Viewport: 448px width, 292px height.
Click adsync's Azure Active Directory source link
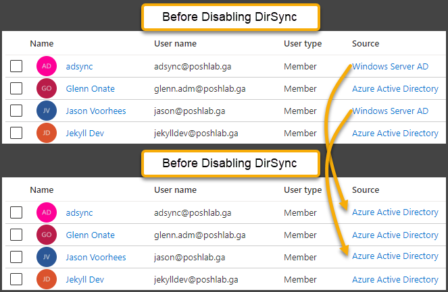click(395, 212)
